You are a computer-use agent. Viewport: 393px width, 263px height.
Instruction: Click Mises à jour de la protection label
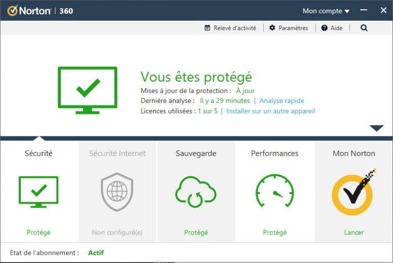pos(186,91)
